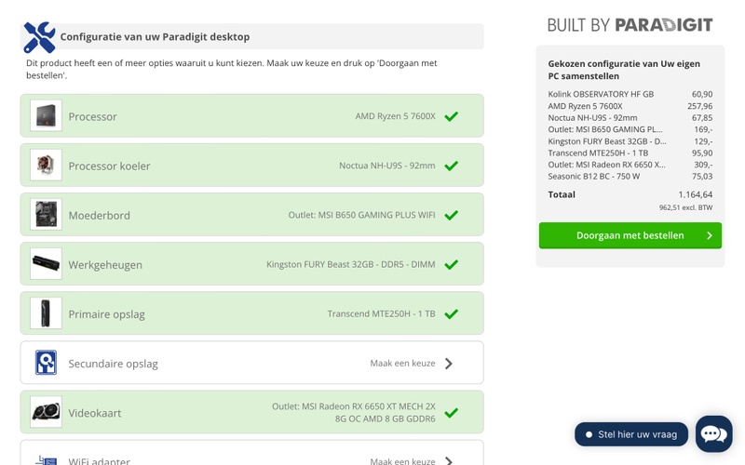Click the Processor koeler fan icon
Viewport: 745px width, 465px height.
coord(46,166)
